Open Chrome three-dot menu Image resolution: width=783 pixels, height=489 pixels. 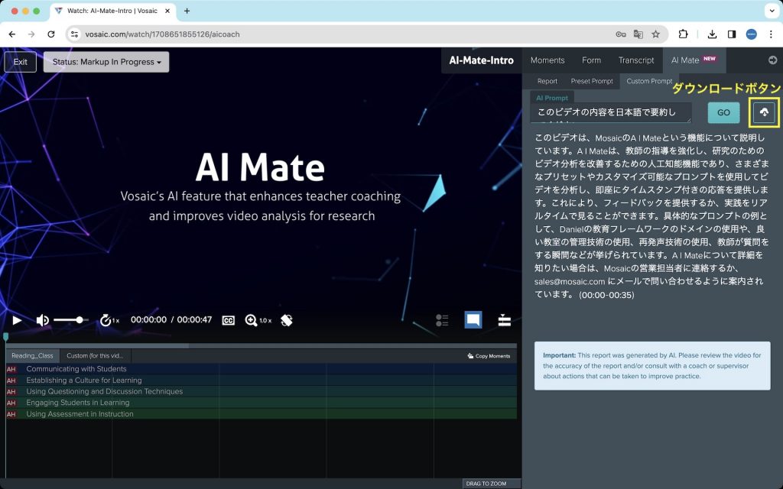(771, 34)
